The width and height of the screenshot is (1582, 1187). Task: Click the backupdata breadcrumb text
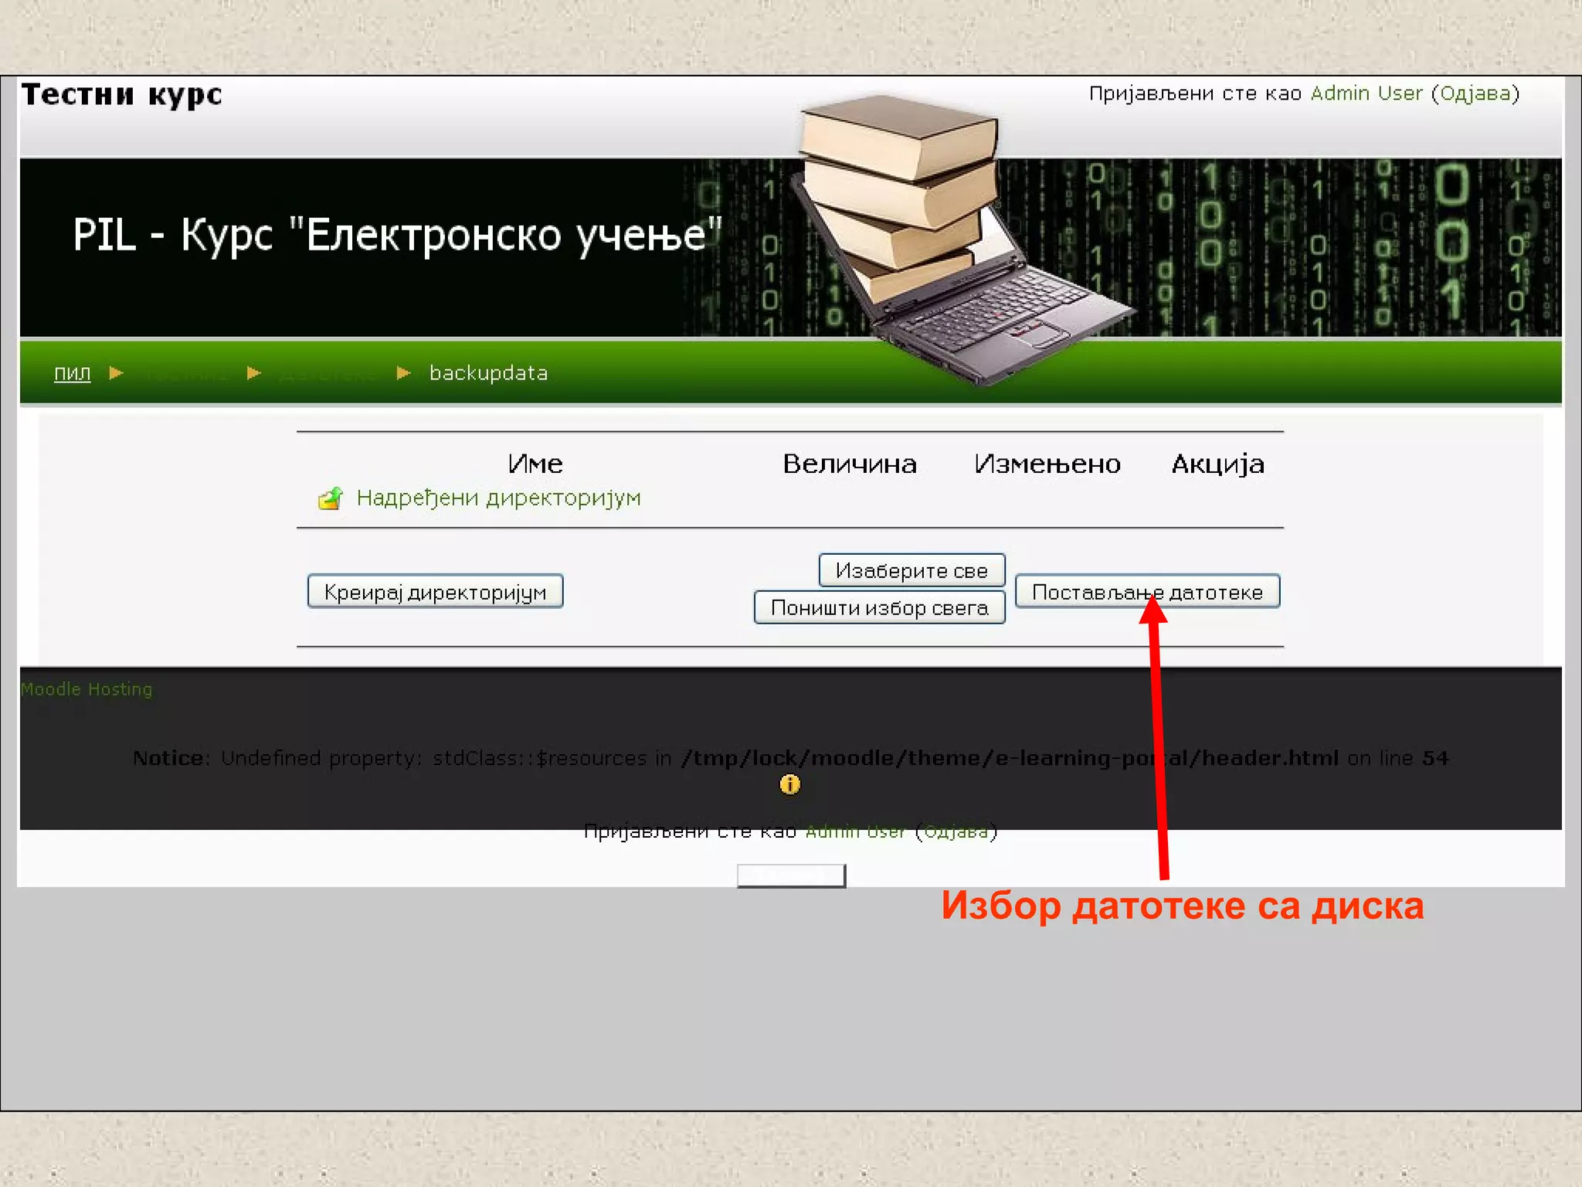[488, 373]
